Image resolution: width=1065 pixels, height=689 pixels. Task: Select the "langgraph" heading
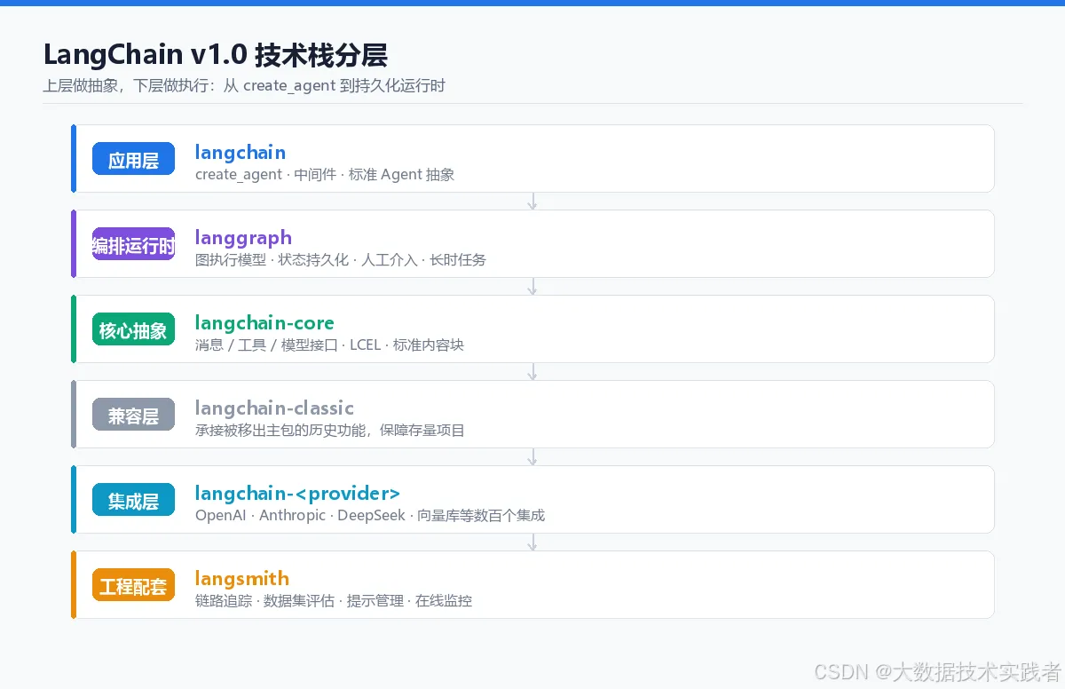coord(243,238)
